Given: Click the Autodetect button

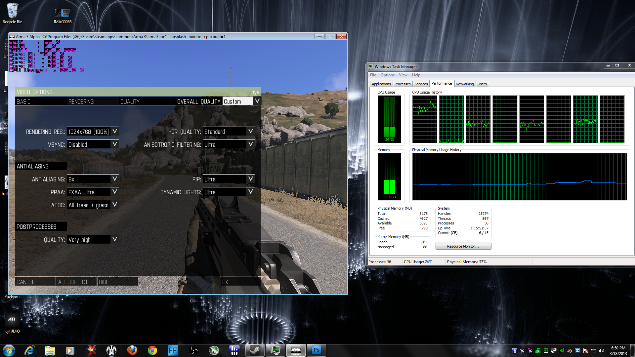Looking at the screenshot, I should pyautogui.click(x=76, y=282).
